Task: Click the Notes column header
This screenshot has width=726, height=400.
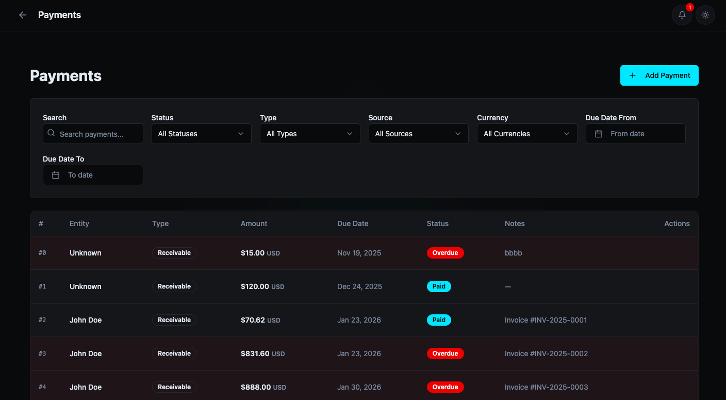Action: (515, 223)
